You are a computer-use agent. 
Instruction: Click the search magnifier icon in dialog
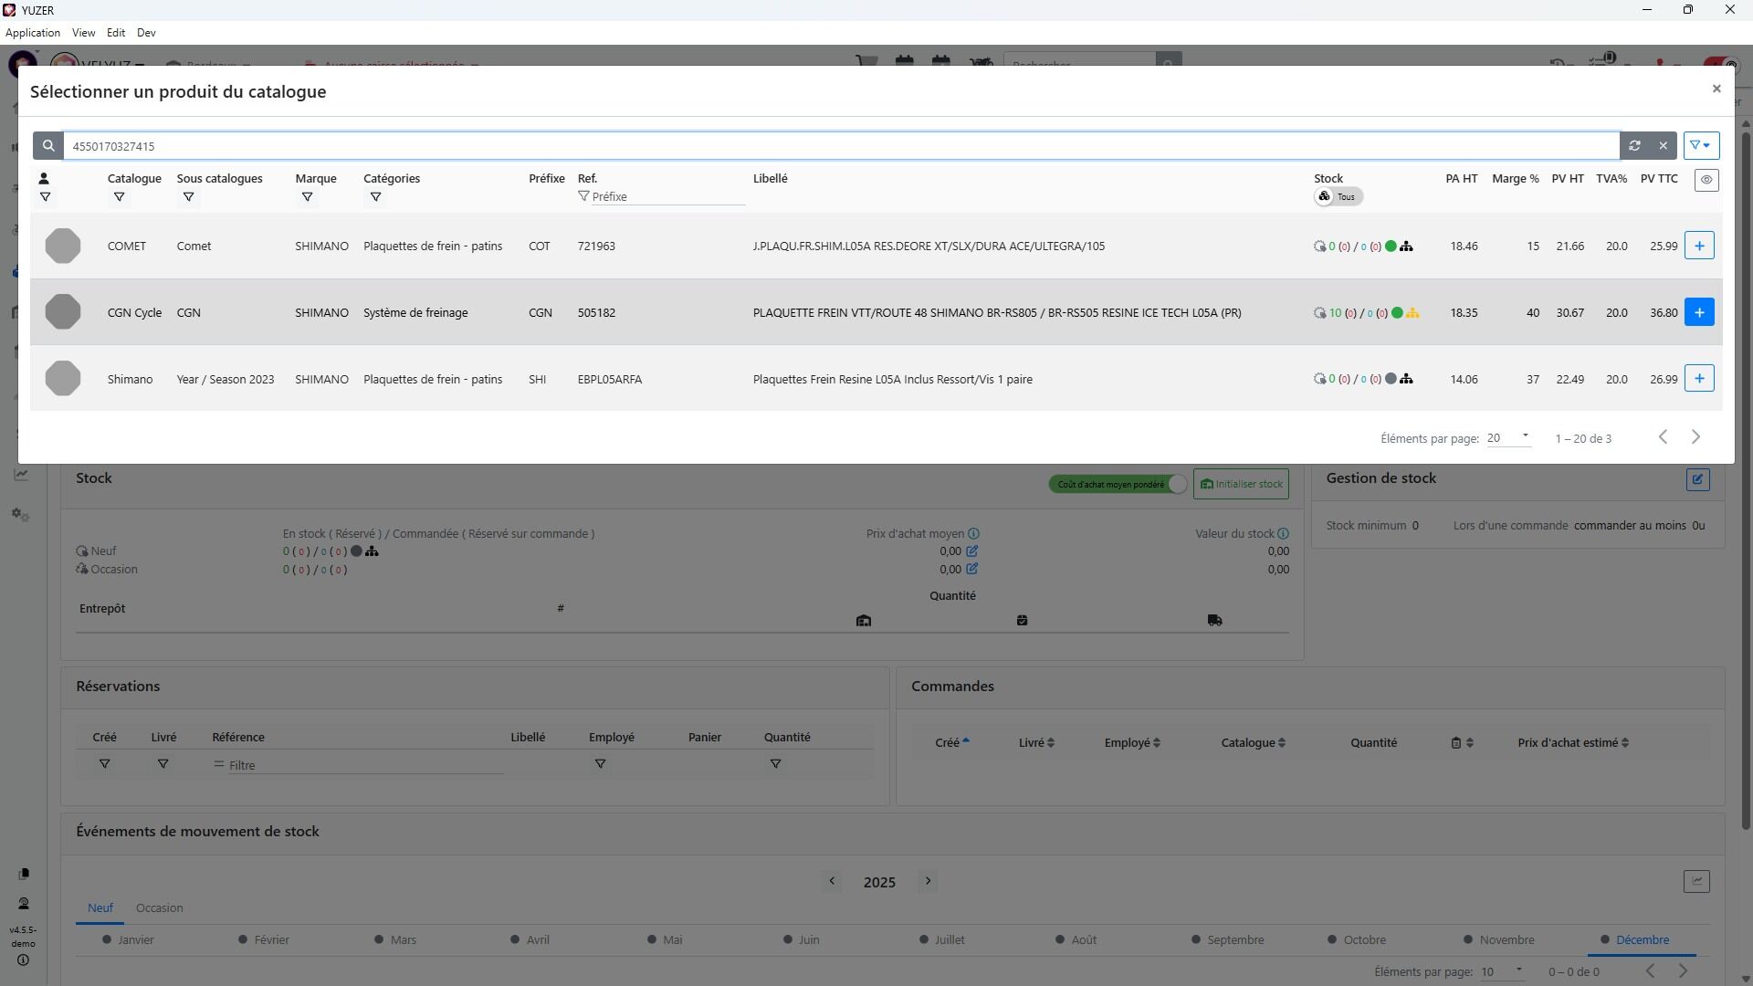[48, 146]
